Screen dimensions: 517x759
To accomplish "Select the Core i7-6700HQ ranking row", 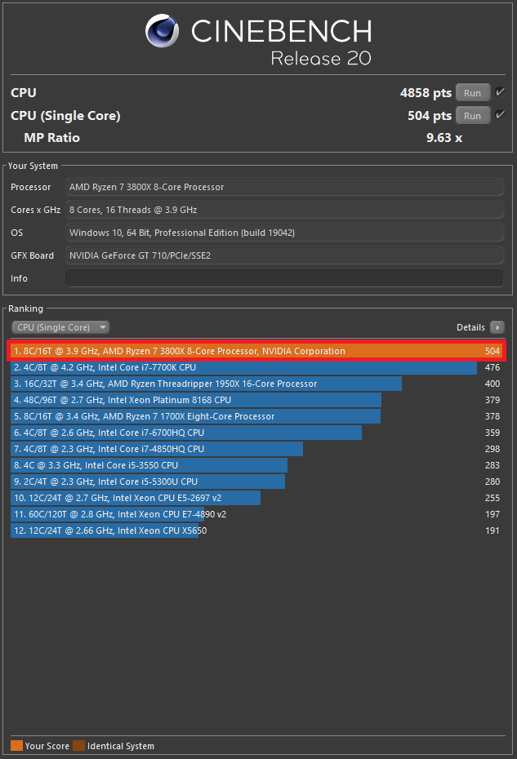I will pos(188,433).
